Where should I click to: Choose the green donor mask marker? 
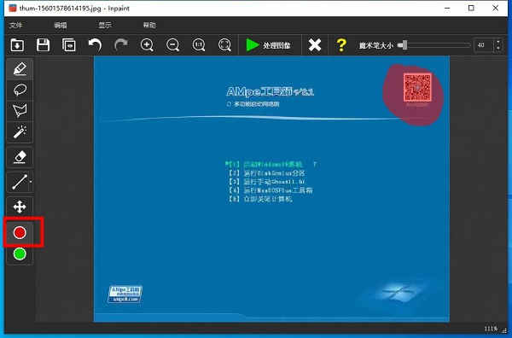click(x=20, y=254)
